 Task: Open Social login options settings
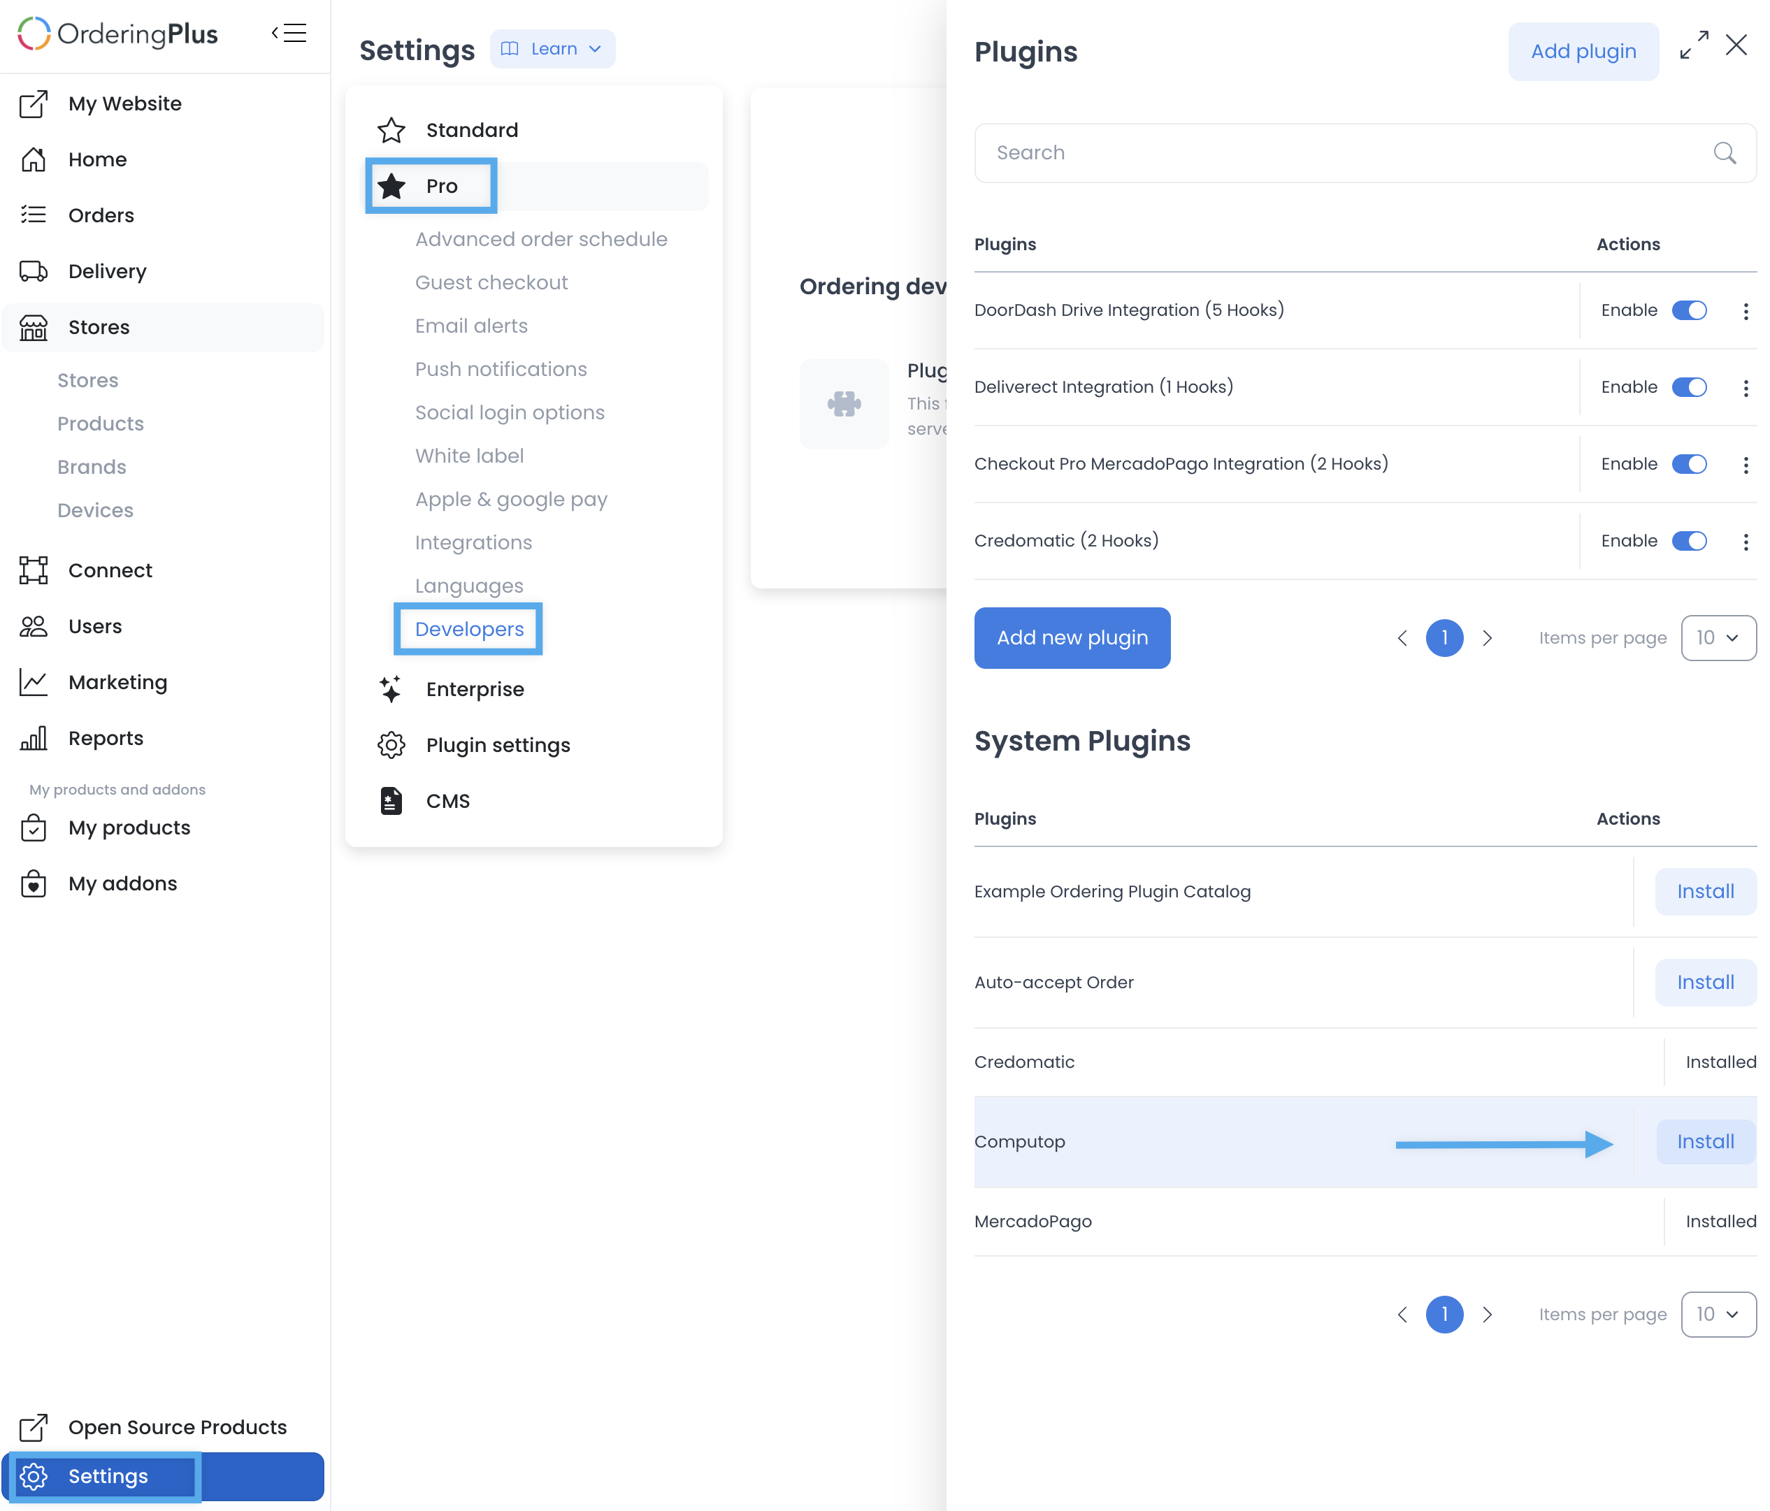tap(510, 412)
